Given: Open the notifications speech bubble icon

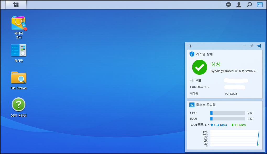Looking at the screenshot, I should tap(228, 5).
